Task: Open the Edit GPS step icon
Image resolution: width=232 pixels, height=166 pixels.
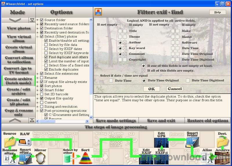Action: pyautogui.click(x=161, y=142)
